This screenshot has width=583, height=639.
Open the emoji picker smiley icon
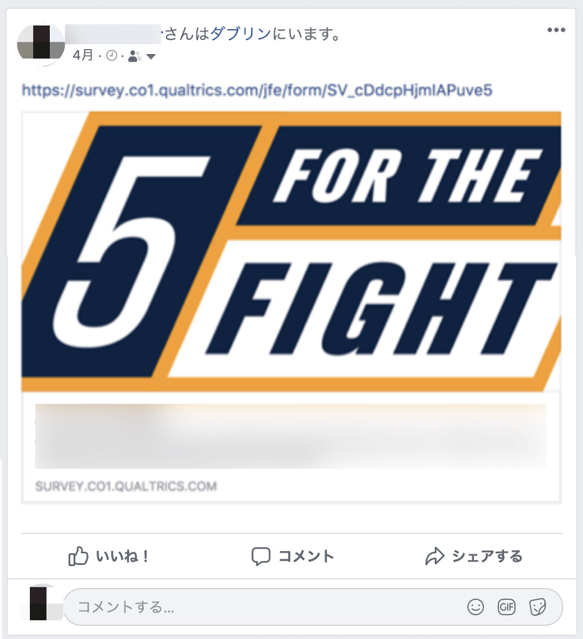(475, 607)
